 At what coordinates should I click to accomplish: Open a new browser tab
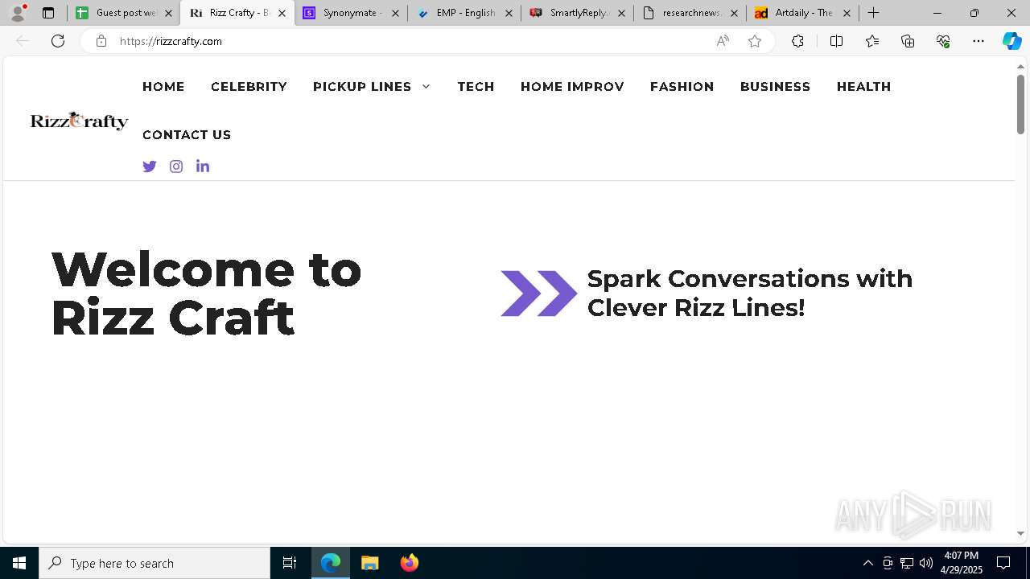click(874, 13)
